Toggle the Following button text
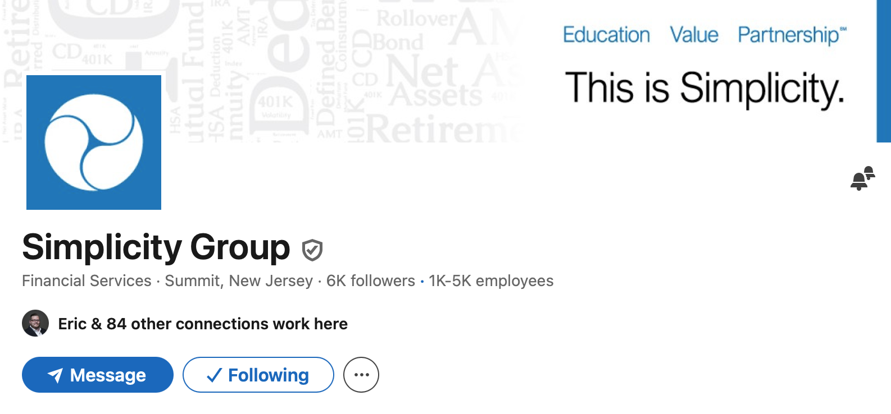The width and height of the screenshot is (891, 414). pos(269,375)
